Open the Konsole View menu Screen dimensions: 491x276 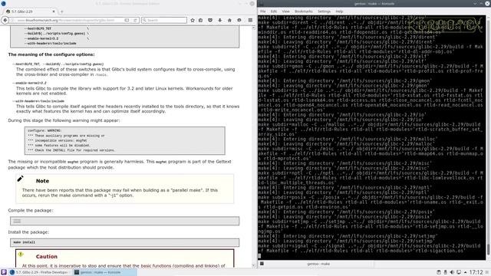[x=285, y=11]
